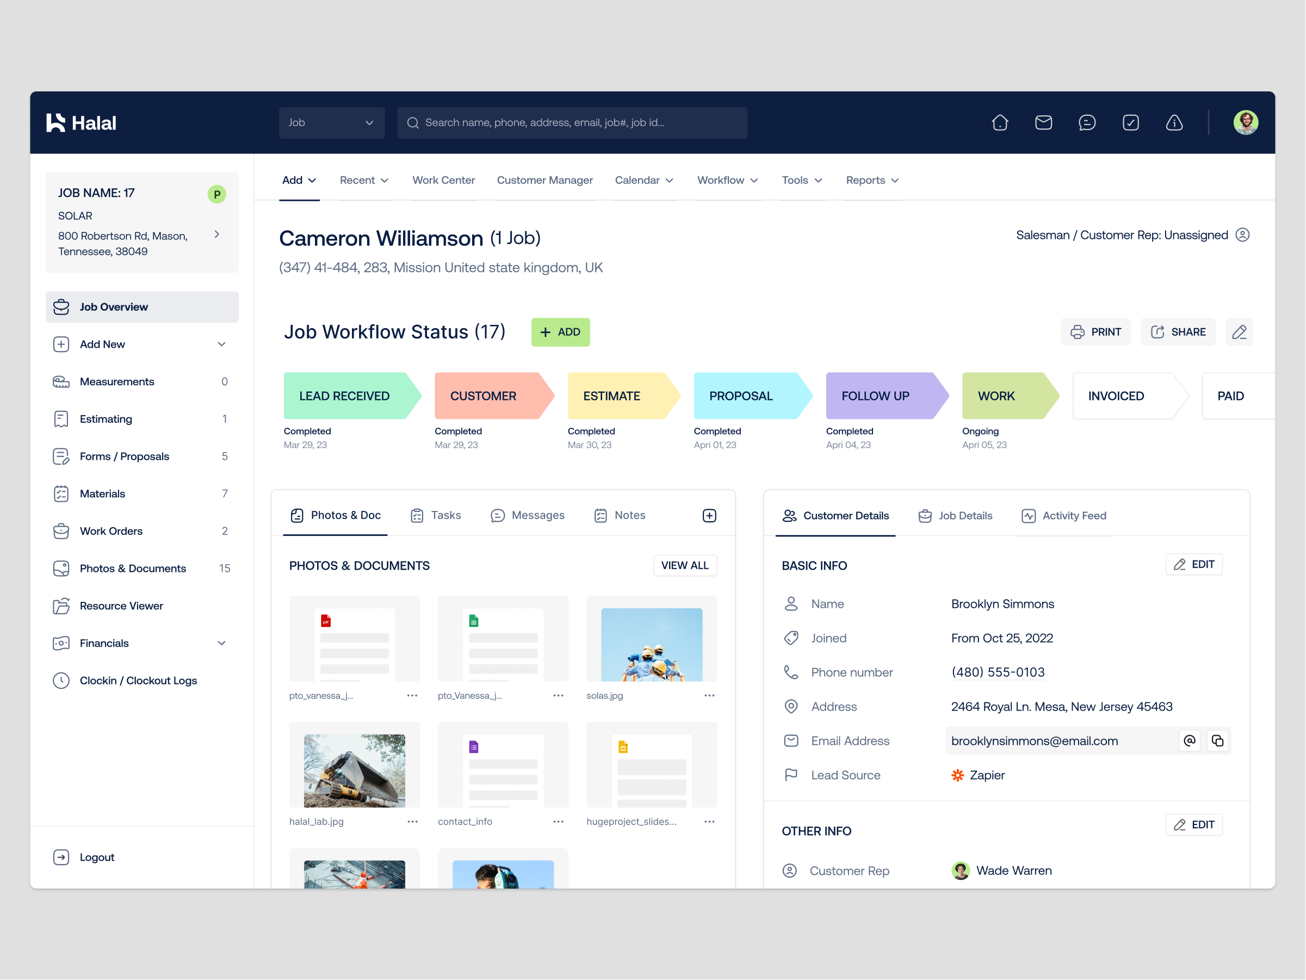Screen dimensions: 1306x980
Task: Open the chat messages icon in top bar
Action: point(1087,122)
